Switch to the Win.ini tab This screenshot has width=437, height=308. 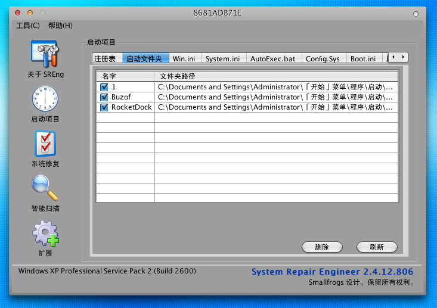tap(184, 58)
